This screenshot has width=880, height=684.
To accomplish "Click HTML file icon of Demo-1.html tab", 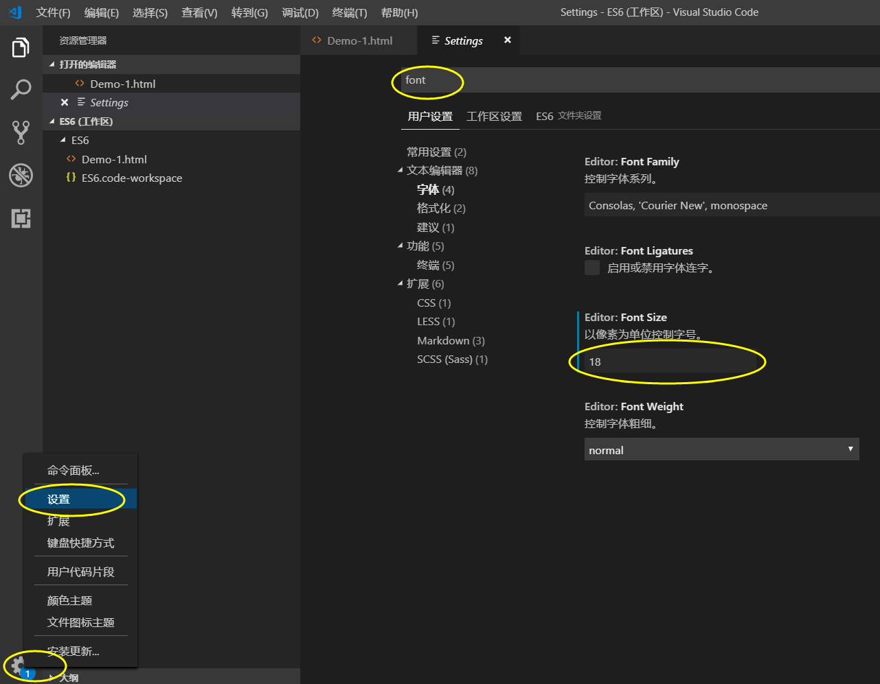I will 317,40.
